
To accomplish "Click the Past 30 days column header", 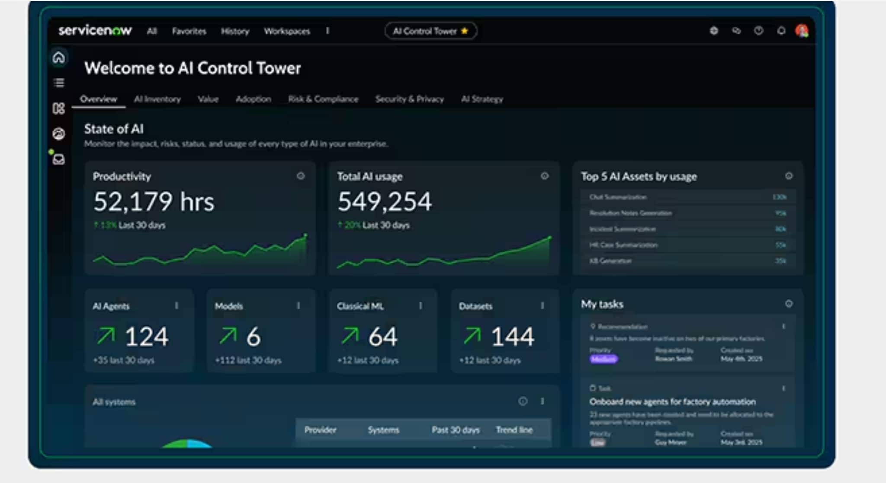I will [x=456, y=430].
